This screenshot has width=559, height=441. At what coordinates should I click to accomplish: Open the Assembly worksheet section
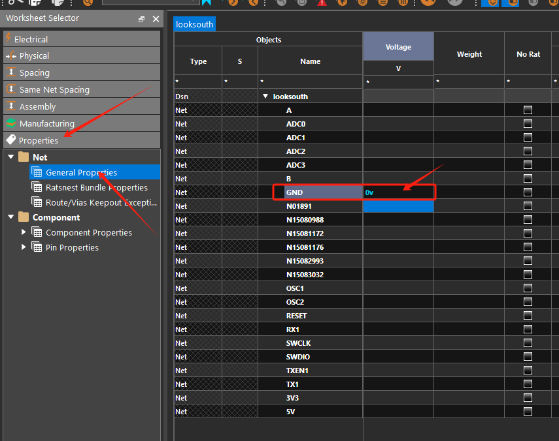pyautogui.click(x=82, y=106)
